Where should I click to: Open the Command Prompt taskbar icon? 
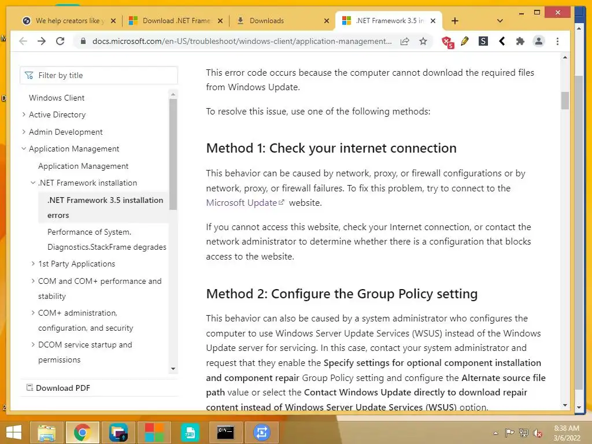(x=226, y=432)
